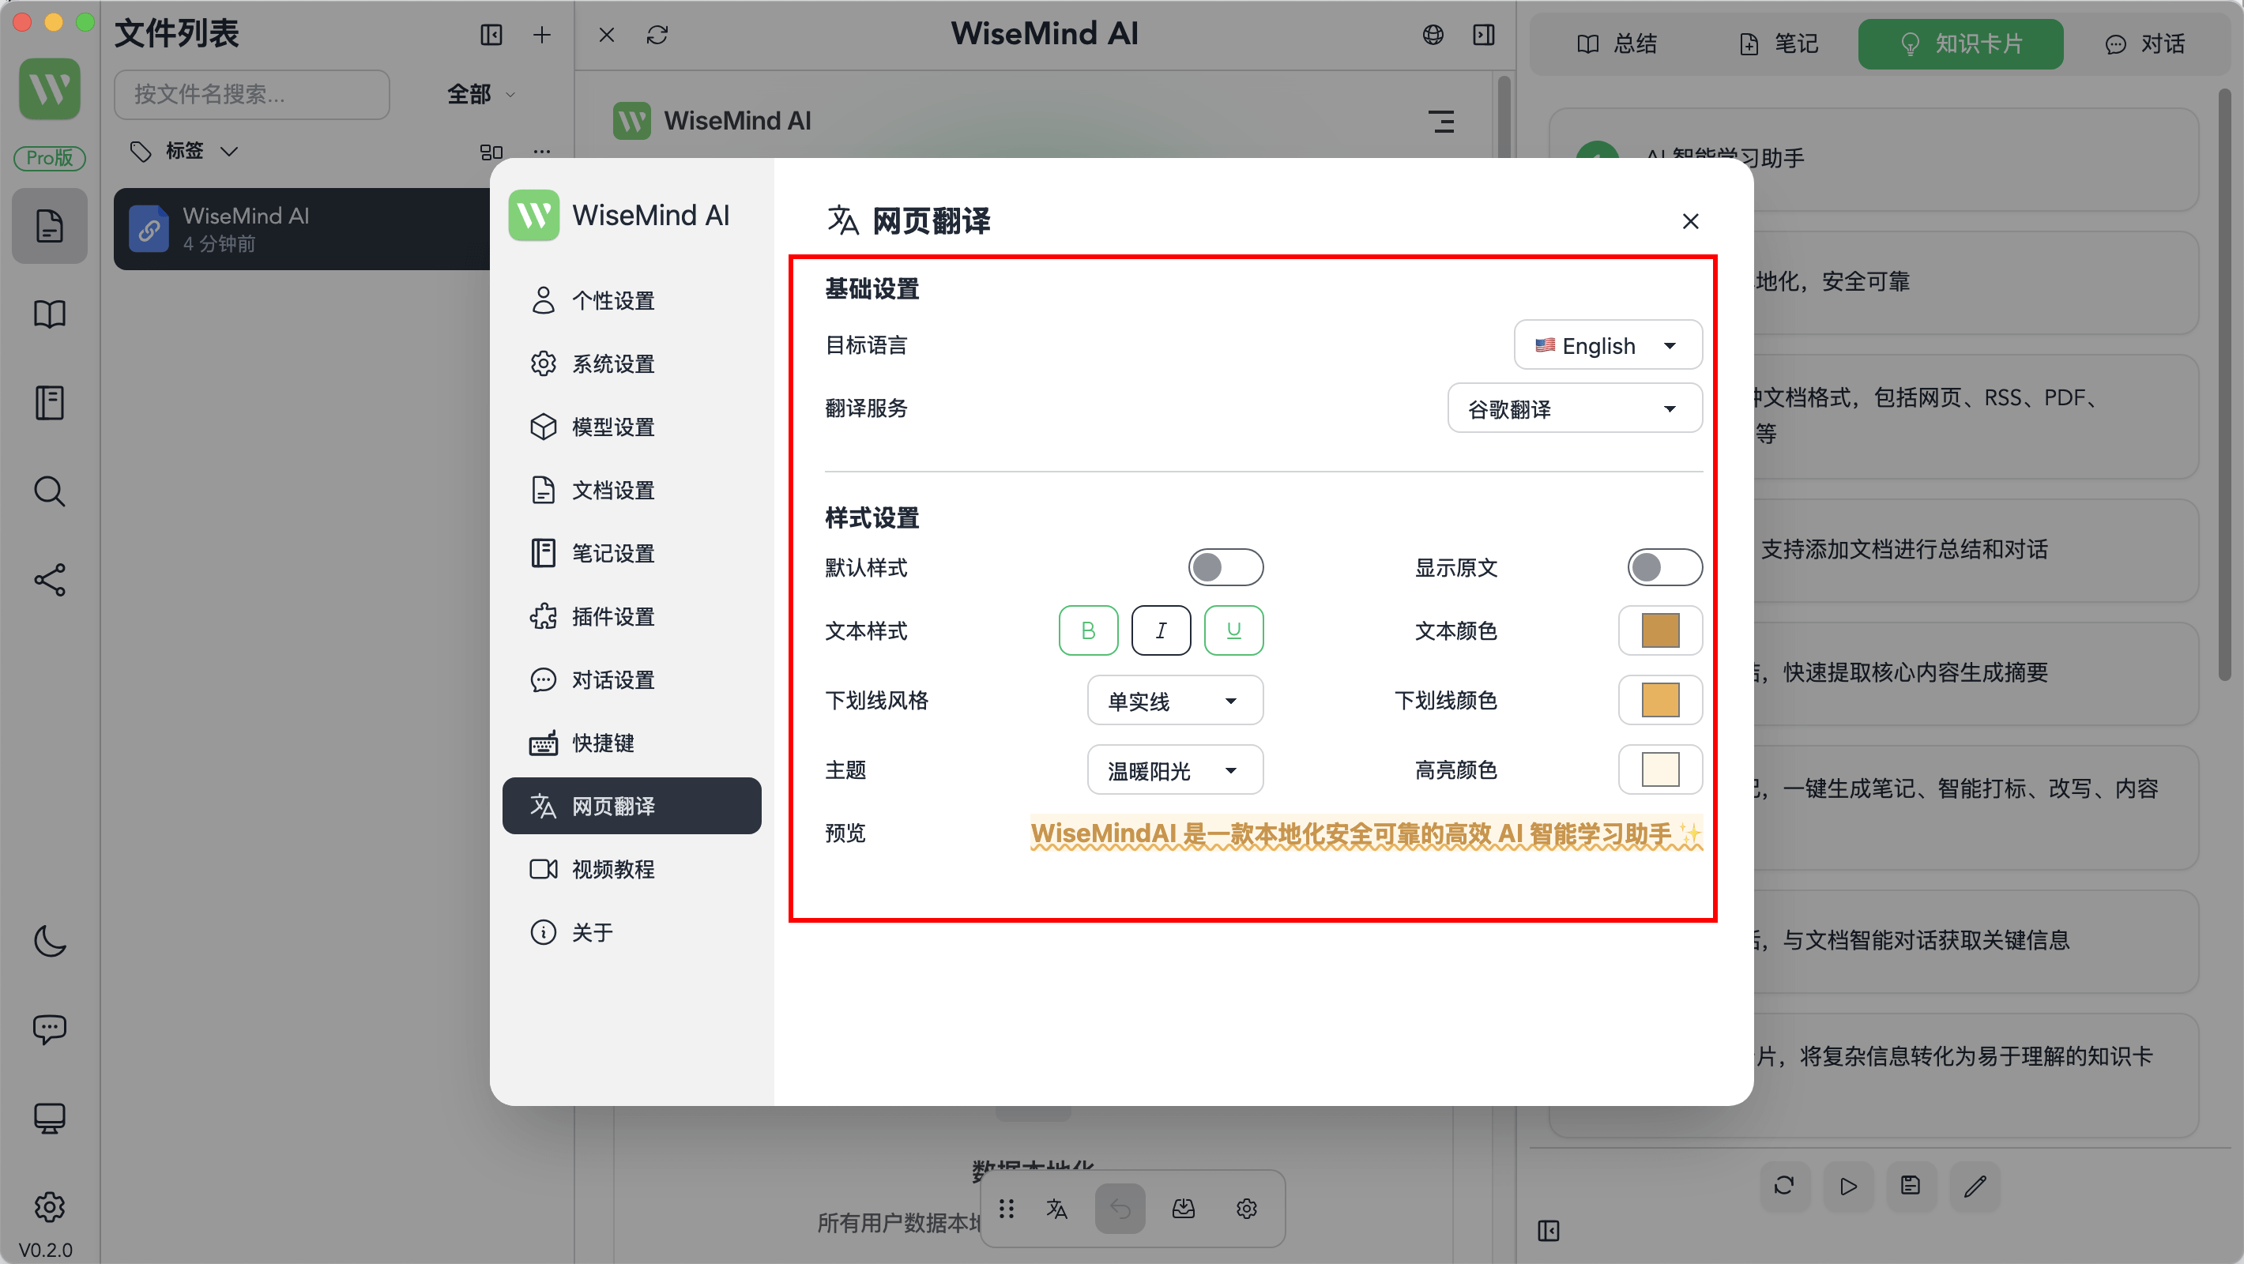
Task: Open the 谷歌翻译 service dropdown
Action: tap(1575, 408)
